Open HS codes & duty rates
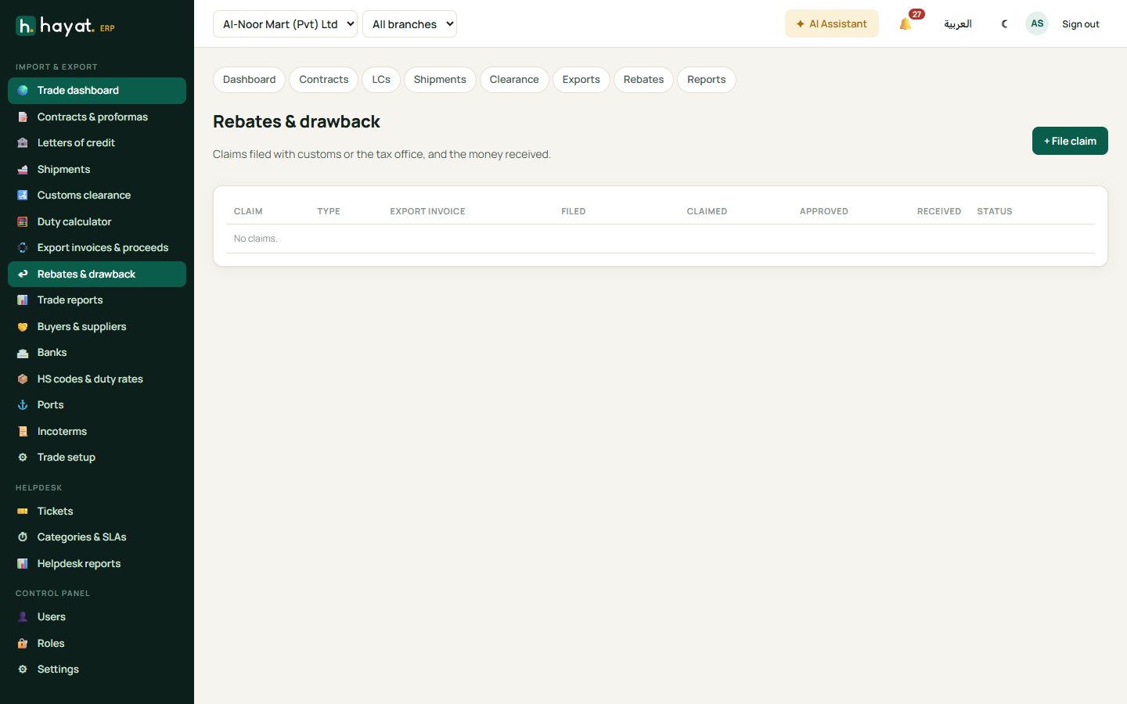Image resolution: width=1127 pixels, height=704 pixels. 97,379
